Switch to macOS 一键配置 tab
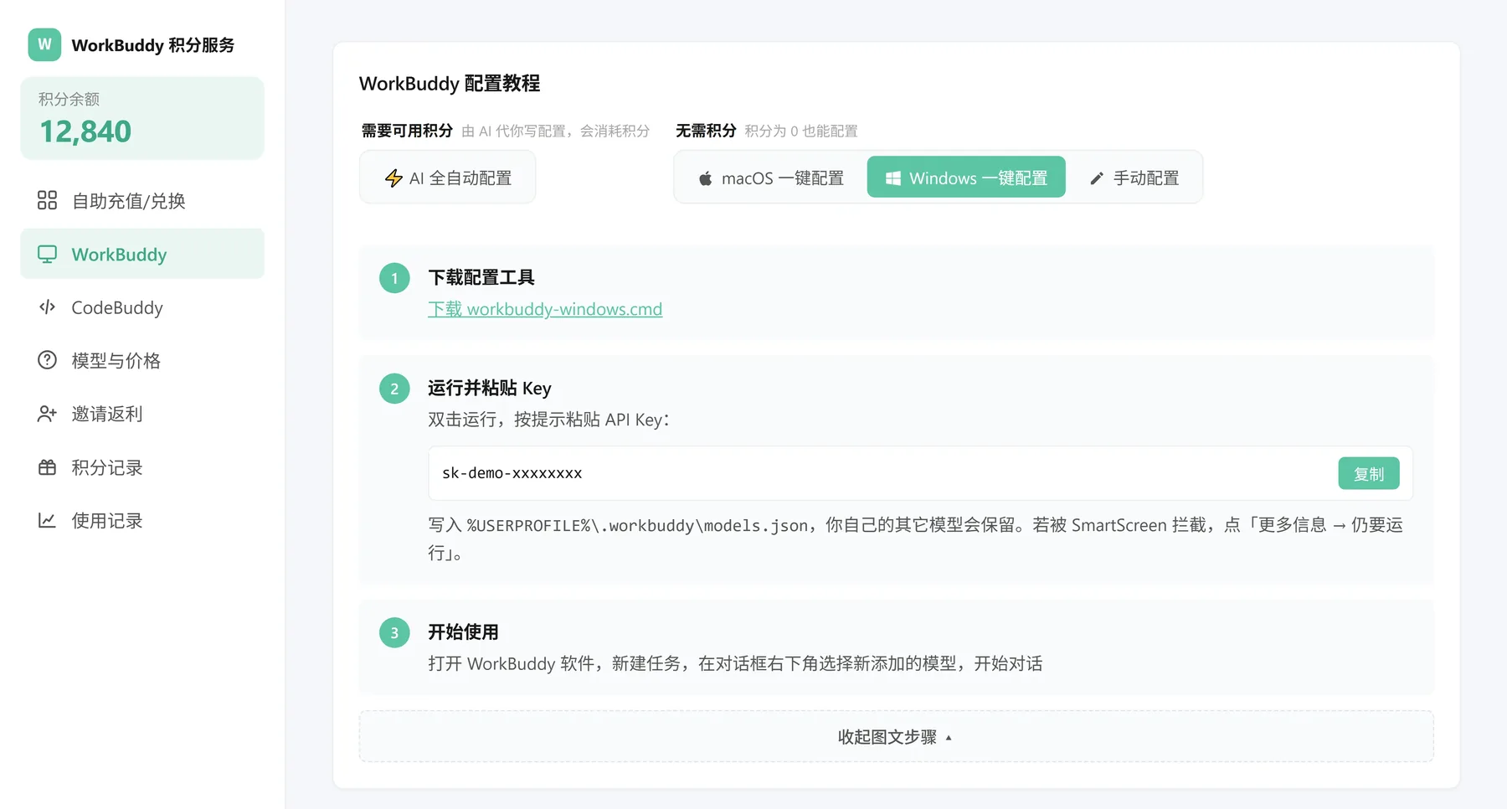Image resolution: width=1507 pixels, height=809 pixels. 771,178
